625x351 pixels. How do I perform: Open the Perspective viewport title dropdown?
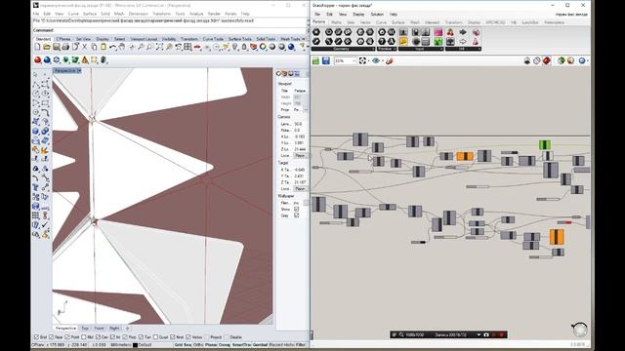tap(79, 70)
